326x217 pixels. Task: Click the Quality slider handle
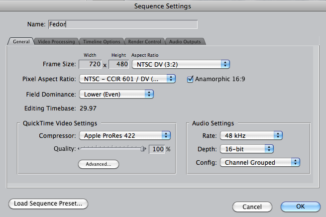point(143,148)
